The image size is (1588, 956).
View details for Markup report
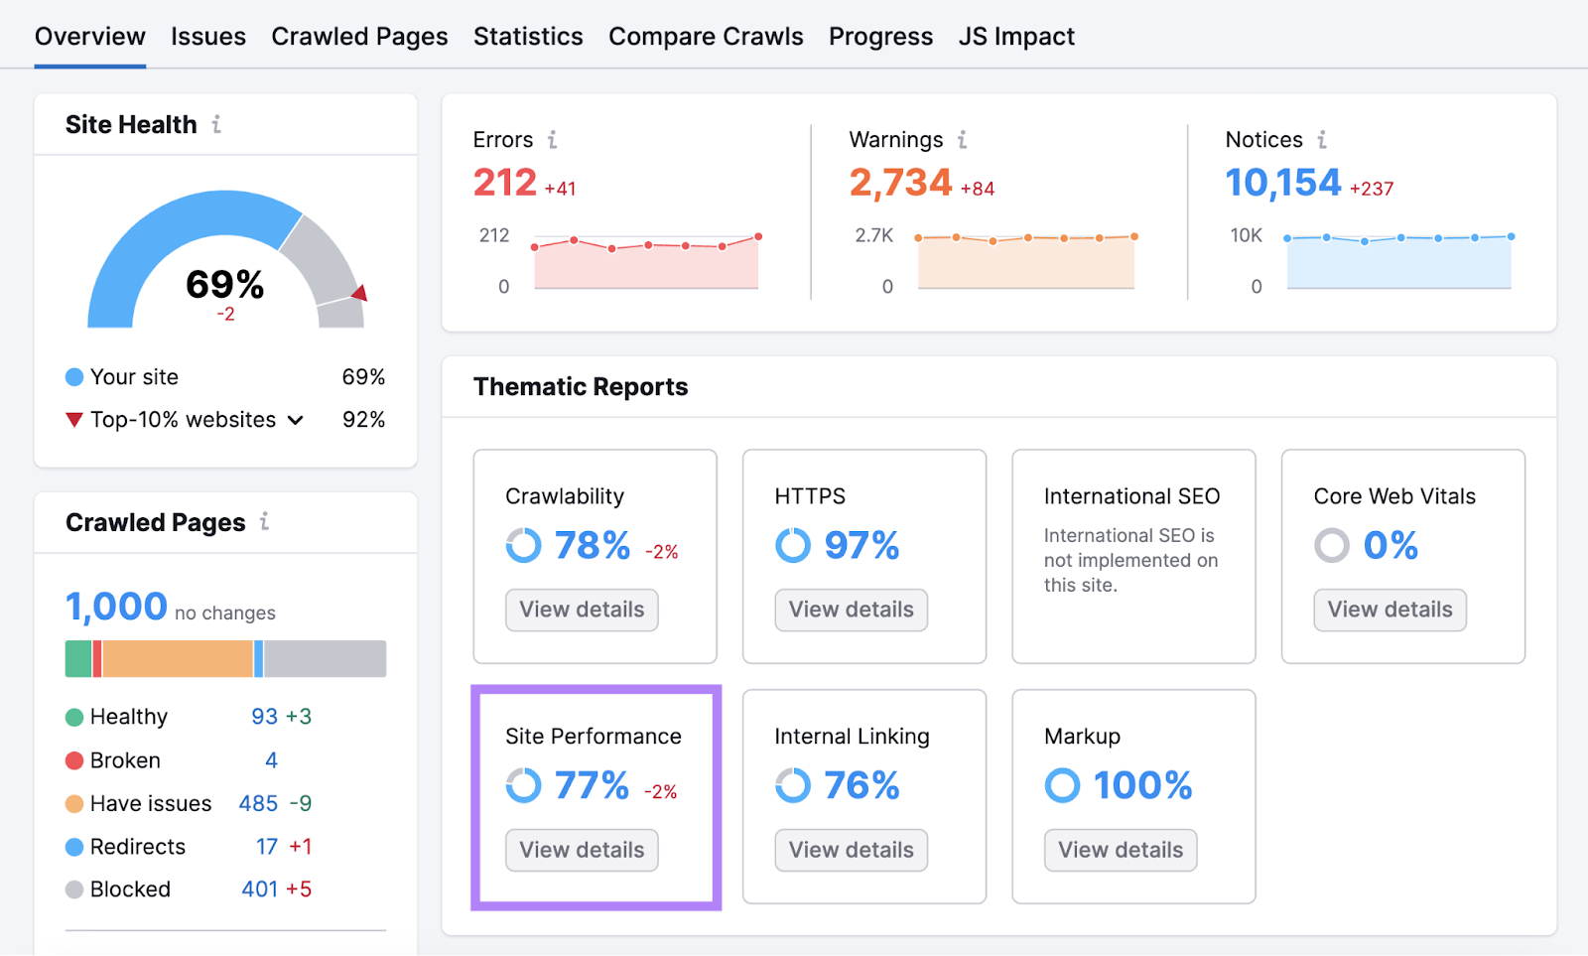coord(1121,850)
